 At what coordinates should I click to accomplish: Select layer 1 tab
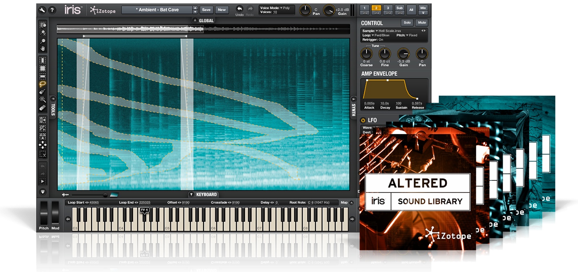365,8
